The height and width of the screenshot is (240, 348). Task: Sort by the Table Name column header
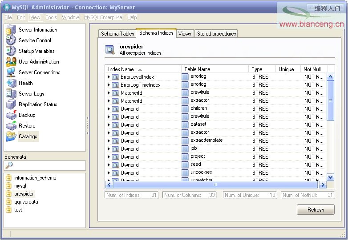(x=215, y=69)
